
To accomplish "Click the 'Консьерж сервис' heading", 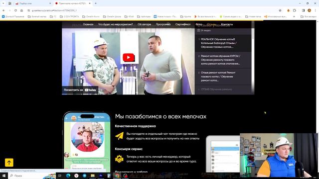I will (129, 149).
